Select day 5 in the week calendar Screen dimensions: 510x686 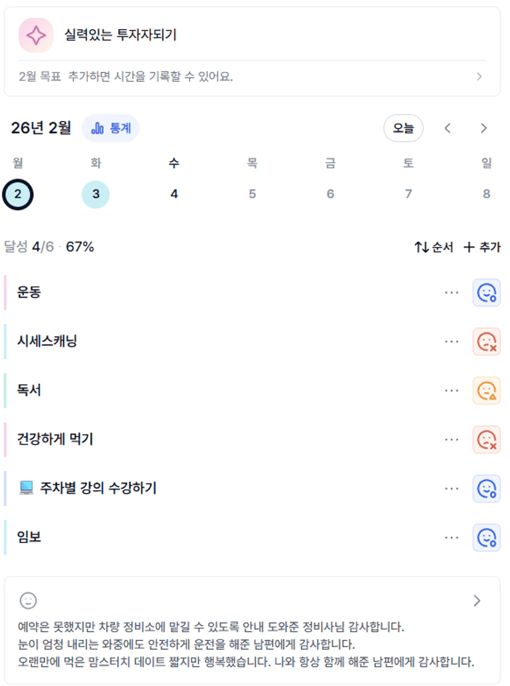click(x=252, y=194)
